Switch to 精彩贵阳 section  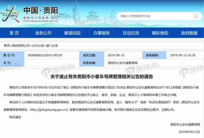tap(160, 33)
